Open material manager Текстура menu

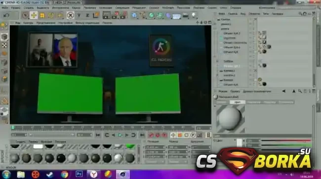click(60, 142)
